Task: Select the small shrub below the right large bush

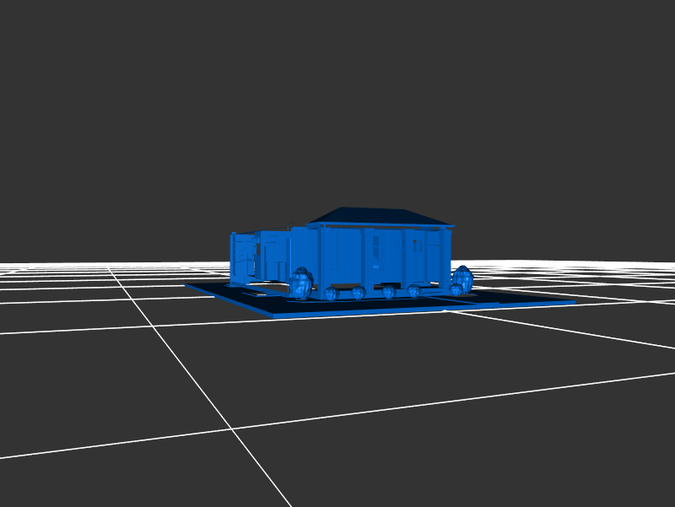Action: pyautogui.click(x=456, y=290)
